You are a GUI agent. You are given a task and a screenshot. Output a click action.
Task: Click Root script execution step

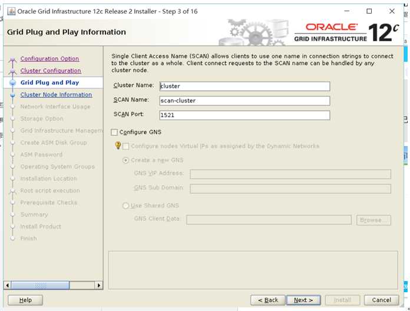(x=50, y=190)
